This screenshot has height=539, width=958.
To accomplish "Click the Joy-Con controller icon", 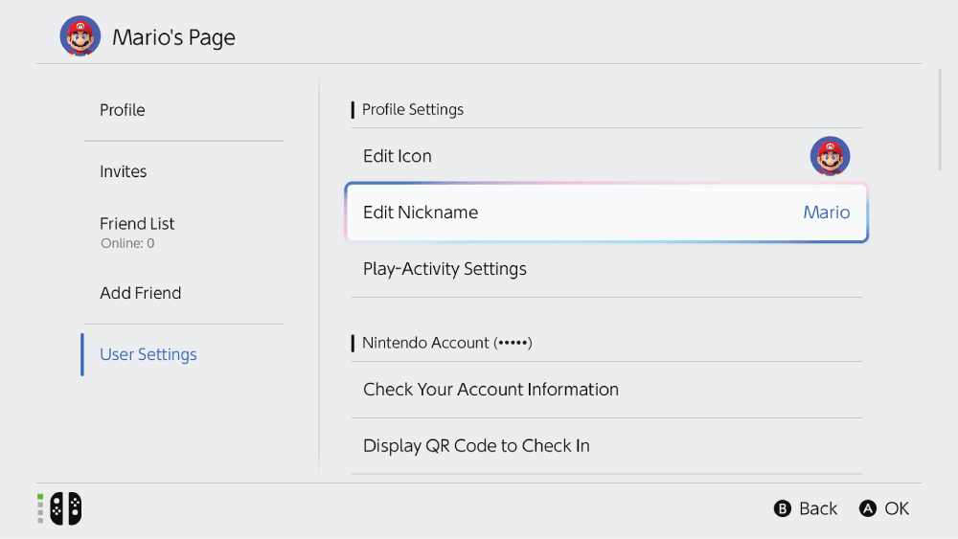I will pos(66,508).
